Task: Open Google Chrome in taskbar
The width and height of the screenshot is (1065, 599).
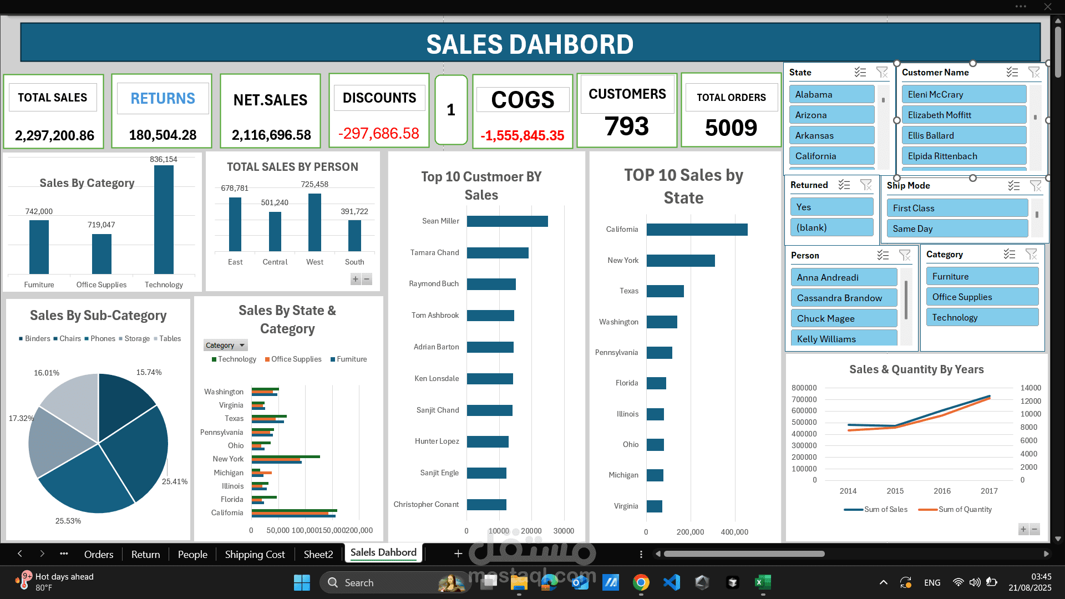Action: pos(641,582)
